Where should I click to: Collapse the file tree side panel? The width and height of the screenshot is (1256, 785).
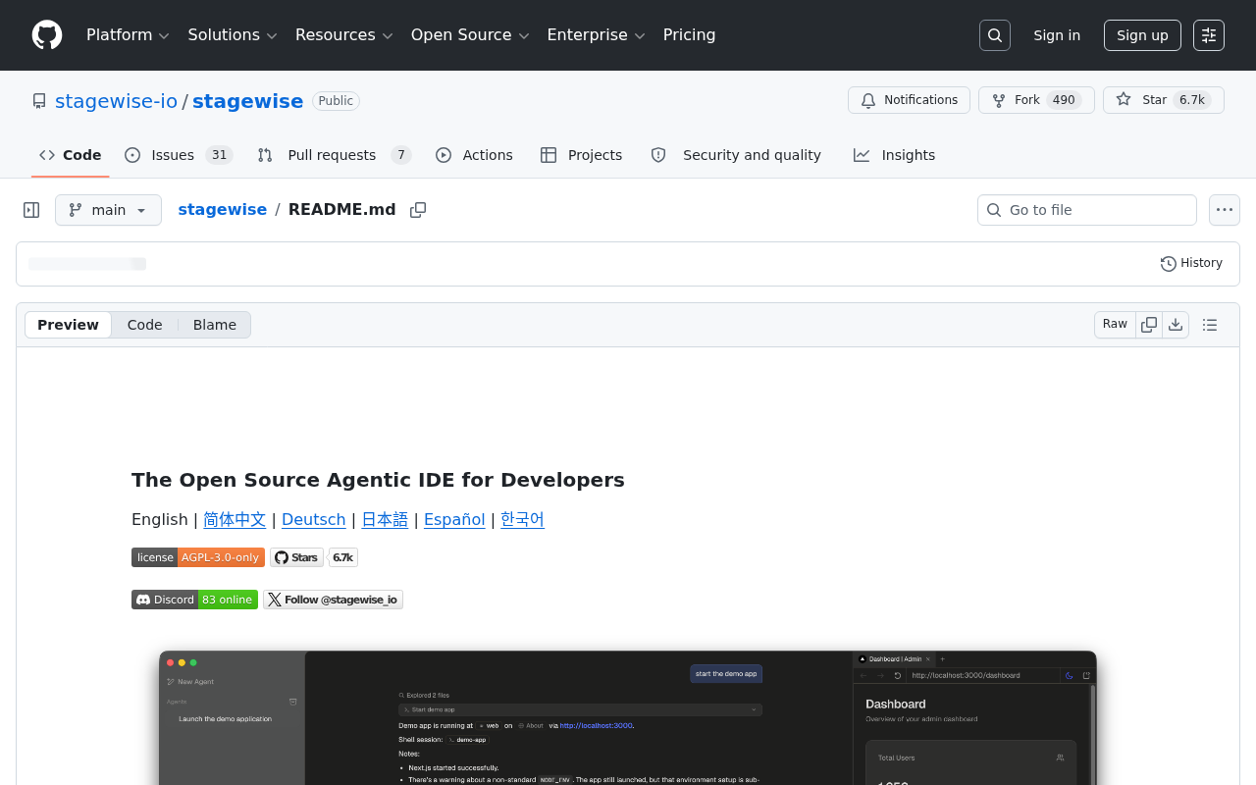[31, 210]
